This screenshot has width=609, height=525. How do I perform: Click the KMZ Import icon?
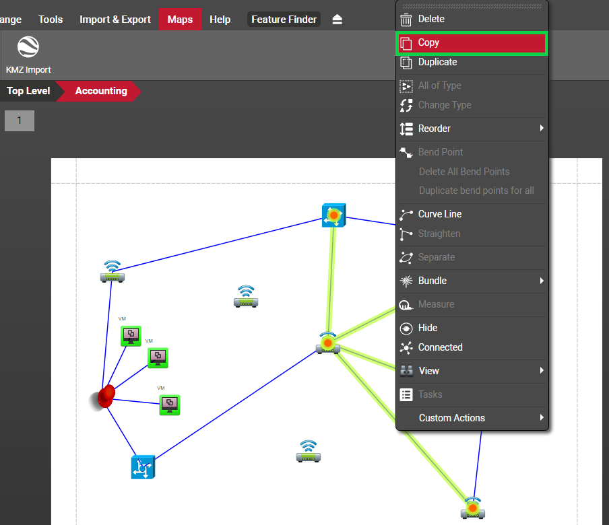(x=28, y=48)
